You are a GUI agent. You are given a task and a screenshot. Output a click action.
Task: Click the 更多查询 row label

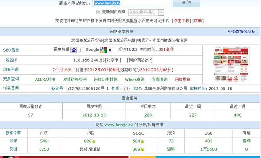click(11, 79)
